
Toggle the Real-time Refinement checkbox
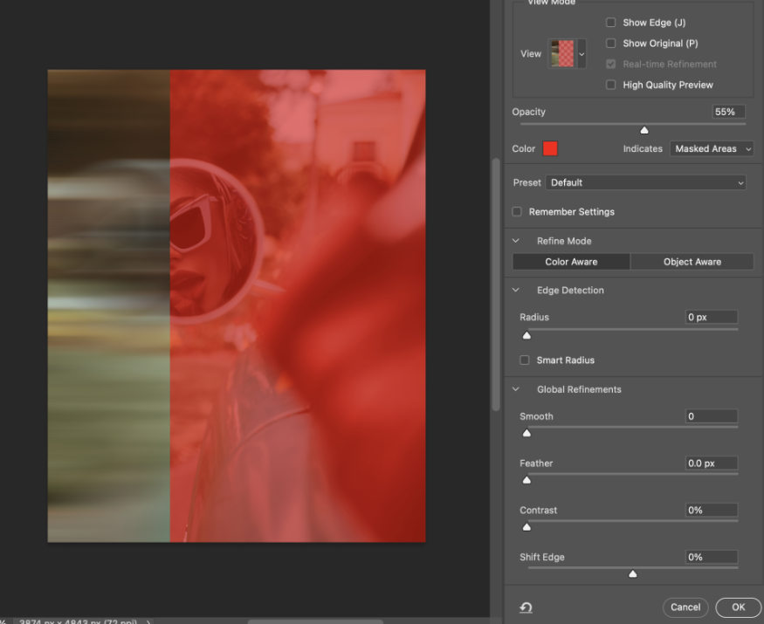(610, 65)
